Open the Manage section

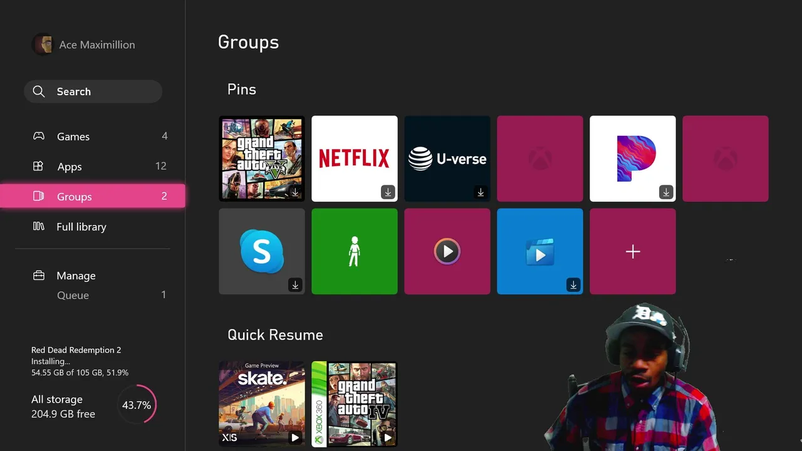93,276
